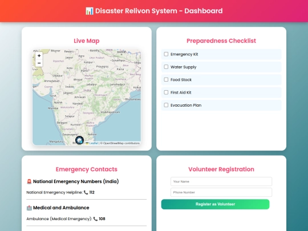Click the round marker on the map
The width and height of the screenshot is (308, 231).
pos(79,140)
